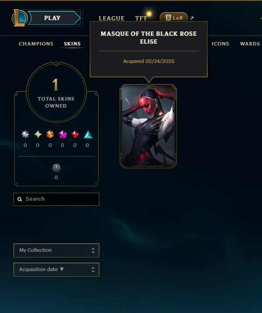
Task: Toggle the sort direction arrow beside Acquisition date
Action: pos(62,269)
